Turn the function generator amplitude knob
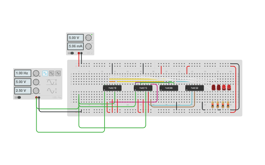 coord(36,82)
